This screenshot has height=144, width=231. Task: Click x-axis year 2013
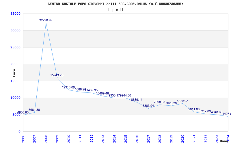click(103, 139)
